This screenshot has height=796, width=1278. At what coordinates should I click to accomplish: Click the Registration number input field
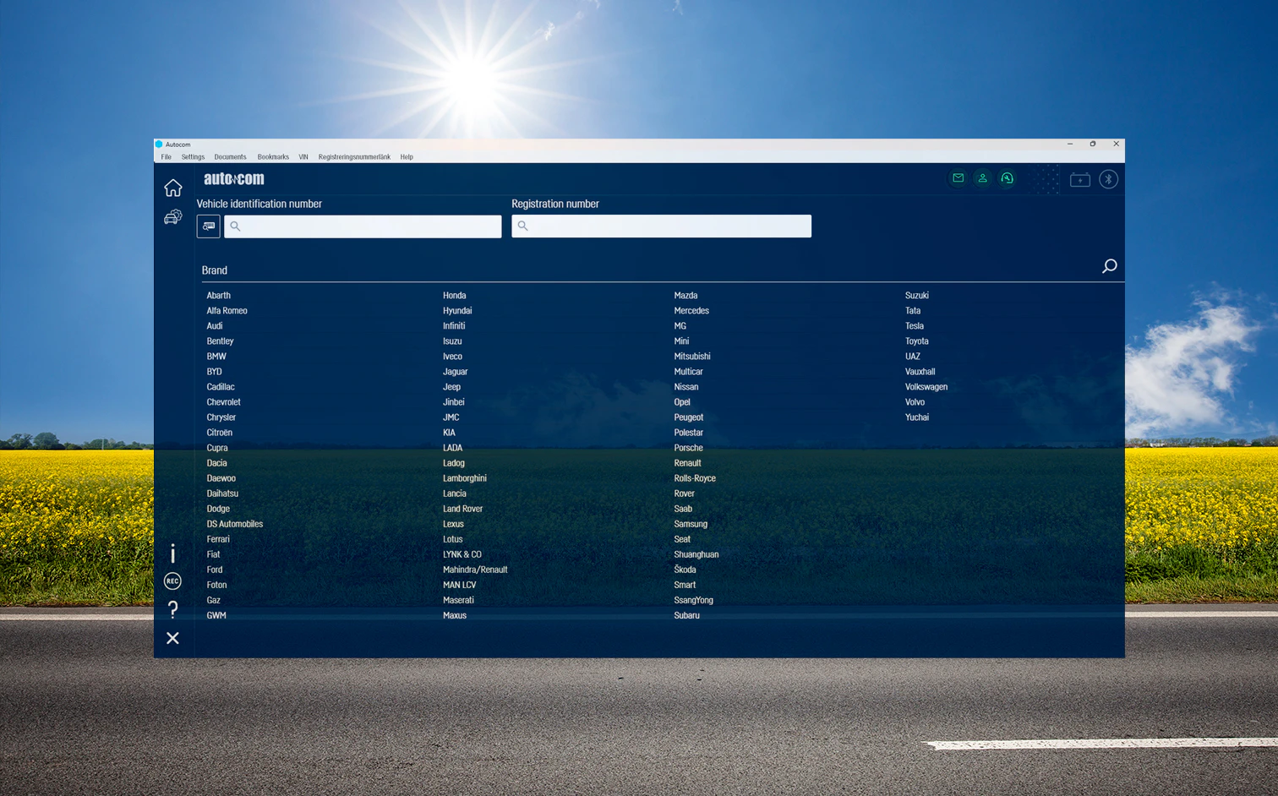[x=662, y=226]
